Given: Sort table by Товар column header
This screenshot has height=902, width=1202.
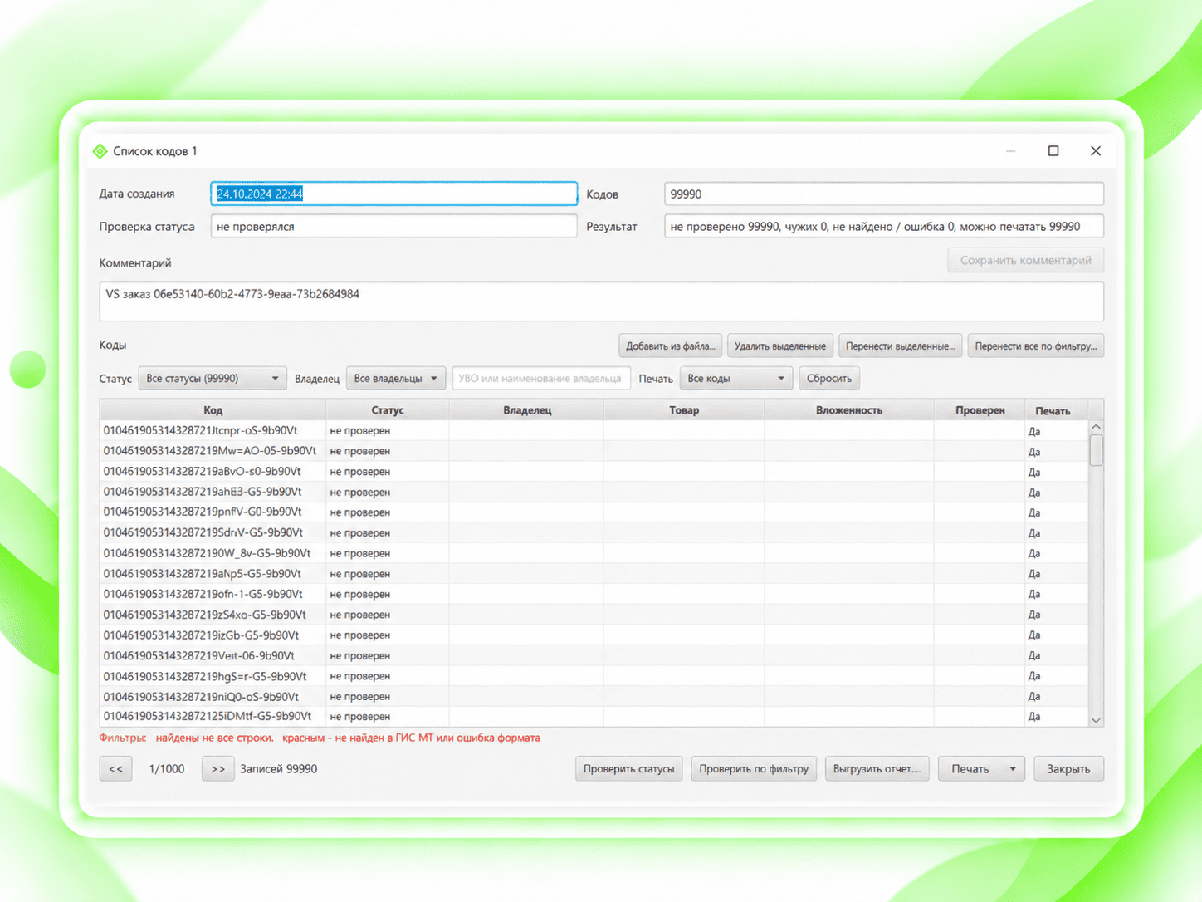Looking at the screenshot, I should (x=684, y=410).
